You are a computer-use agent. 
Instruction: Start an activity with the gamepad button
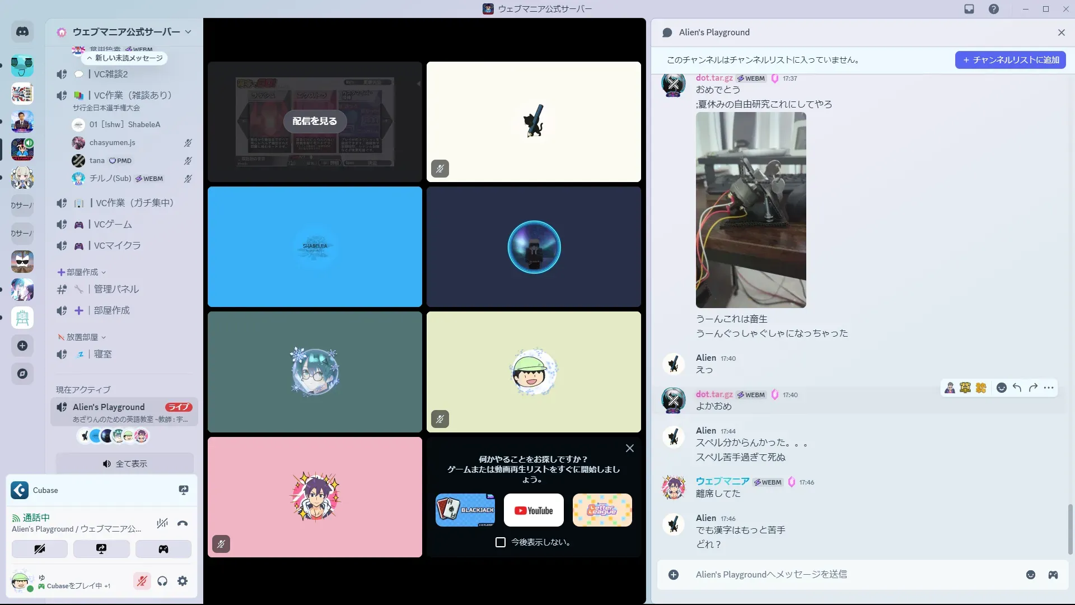(x=163, y=549)
